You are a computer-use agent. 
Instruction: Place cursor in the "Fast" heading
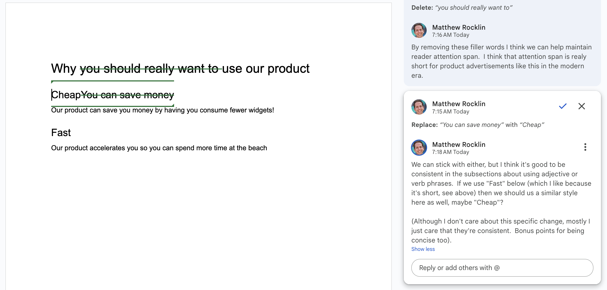coord(61,133)
